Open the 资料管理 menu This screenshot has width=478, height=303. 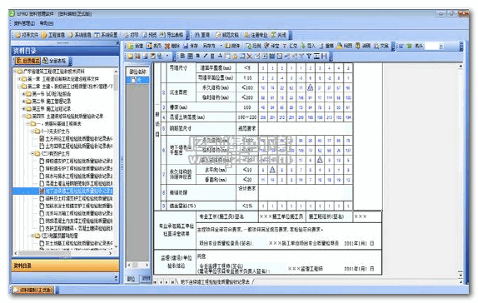click(24, 23)
